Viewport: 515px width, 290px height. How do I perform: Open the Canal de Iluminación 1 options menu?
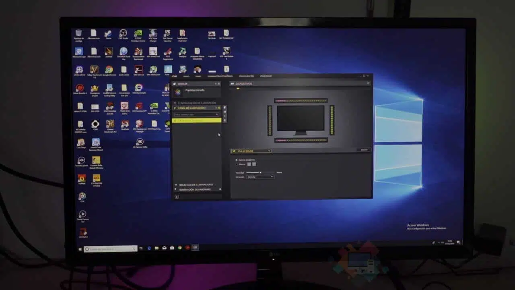coord(219,108)
